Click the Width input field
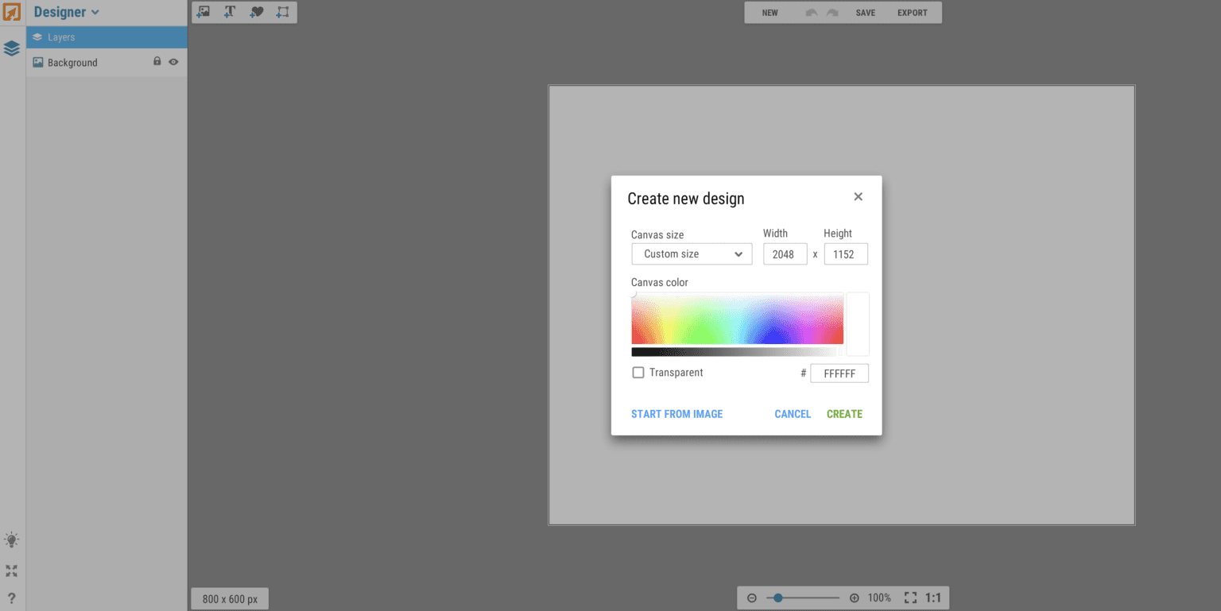 [x=785, y=253]
